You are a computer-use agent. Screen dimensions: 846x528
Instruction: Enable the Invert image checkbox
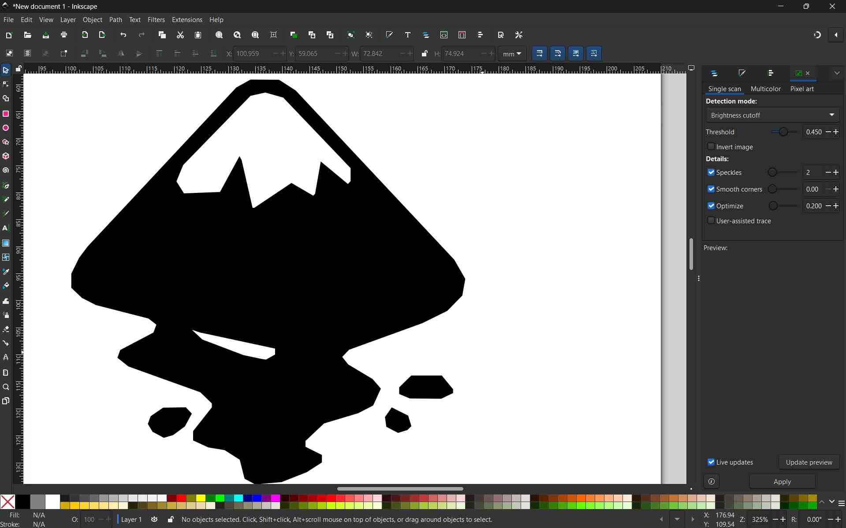point(711,146)
